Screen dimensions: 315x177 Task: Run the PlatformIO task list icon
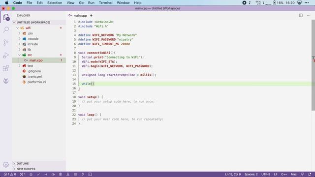pyautogui.click(x=75, y=175)
